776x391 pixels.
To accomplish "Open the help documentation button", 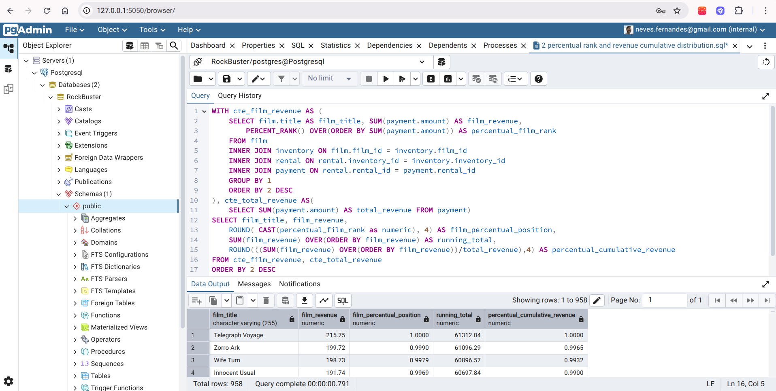I will pos(538,78).
